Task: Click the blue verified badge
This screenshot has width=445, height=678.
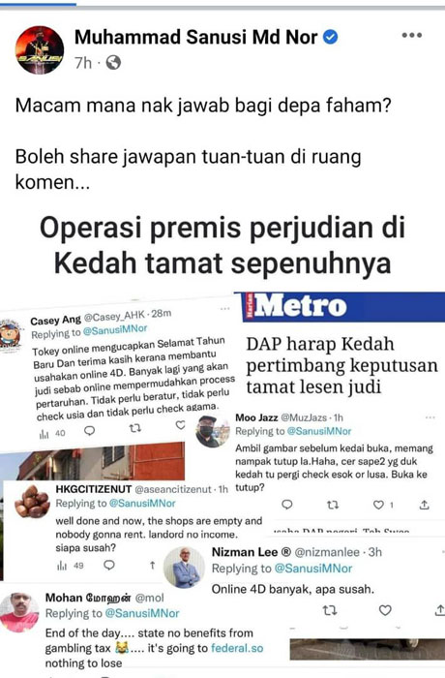Action: click(x=331, y=37)
